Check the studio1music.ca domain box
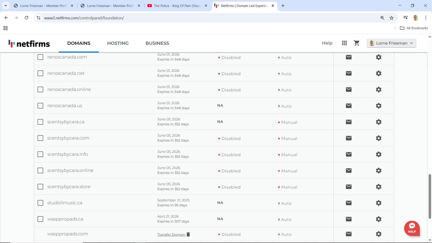The height and width of the screenshot is (243, 432). [40, 203]
